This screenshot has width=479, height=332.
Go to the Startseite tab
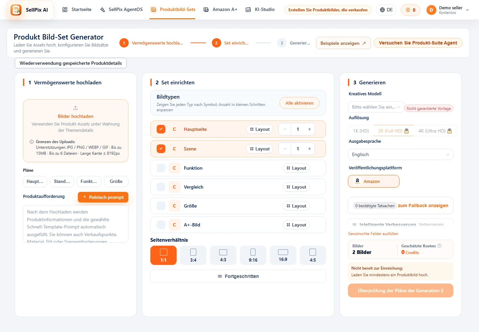(77, 10)
